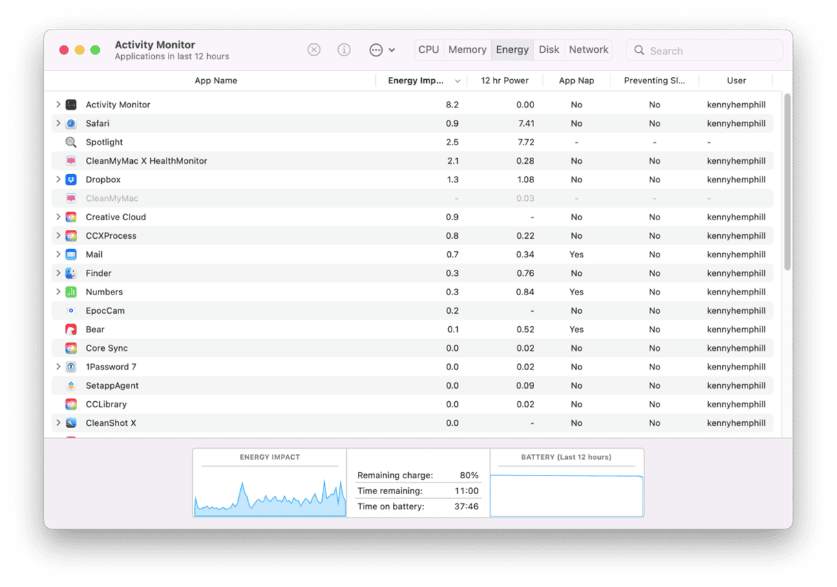Select the CCLibrary icon
Screen dimensions: 837x587
(x=71, y=404)
